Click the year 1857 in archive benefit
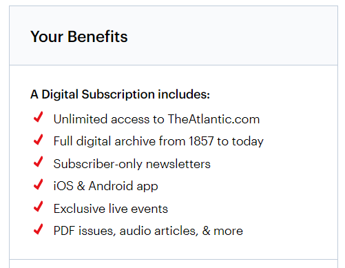The width and height of the screenshot is (345, 268). (201, 141)
